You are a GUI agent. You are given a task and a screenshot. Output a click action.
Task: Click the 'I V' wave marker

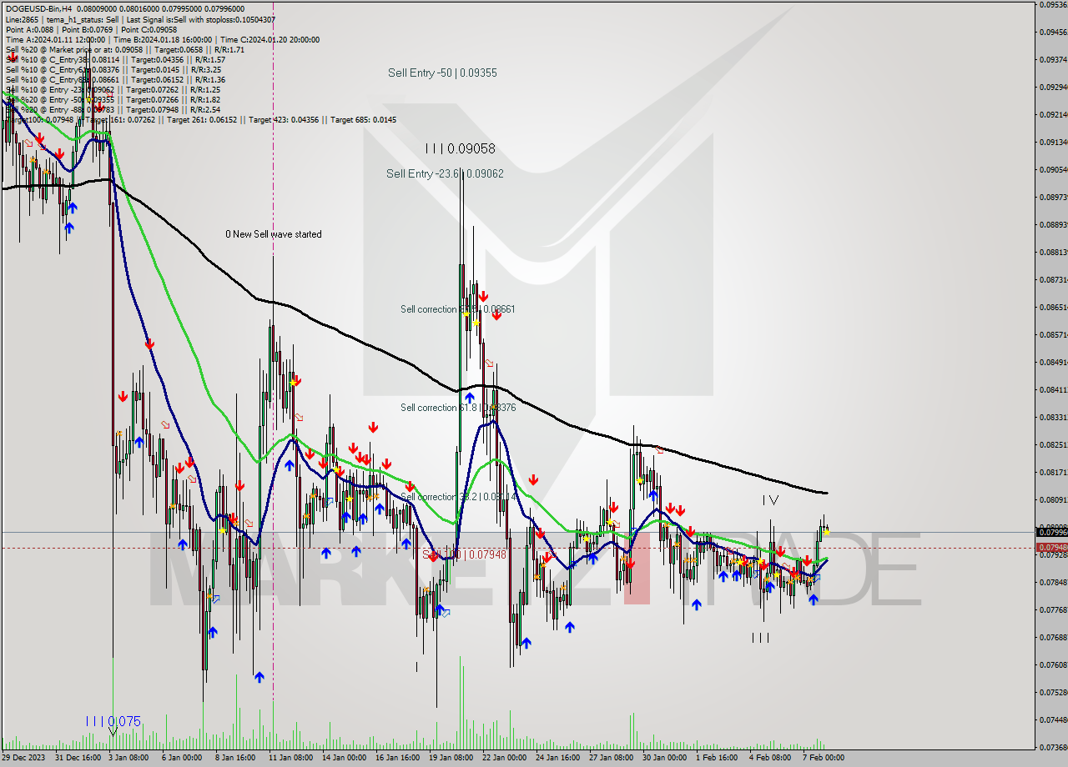770,499
